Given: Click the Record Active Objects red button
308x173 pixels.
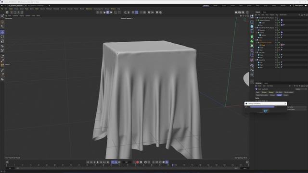Looking at the screenshot, I should pyautogui.click(x=138, y=162).
